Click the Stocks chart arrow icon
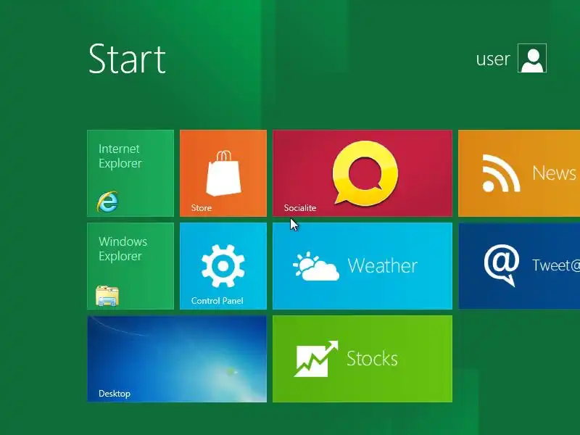Image resolution: width=580 pixels, height=435 pixels. [316, 358]
